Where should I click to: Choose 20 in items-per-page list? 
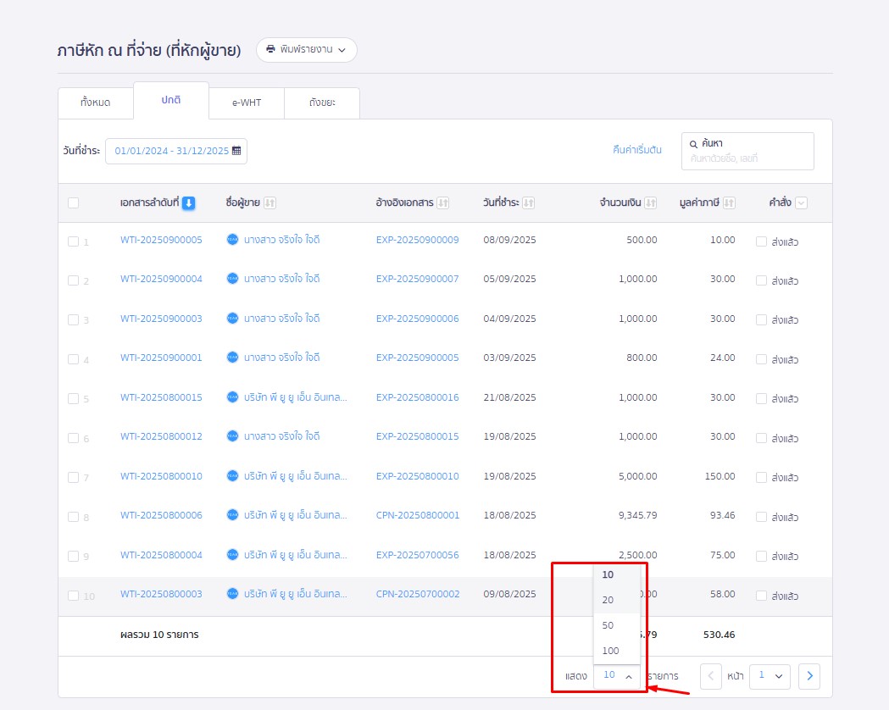pyautogui.click(x=617, y=600)
